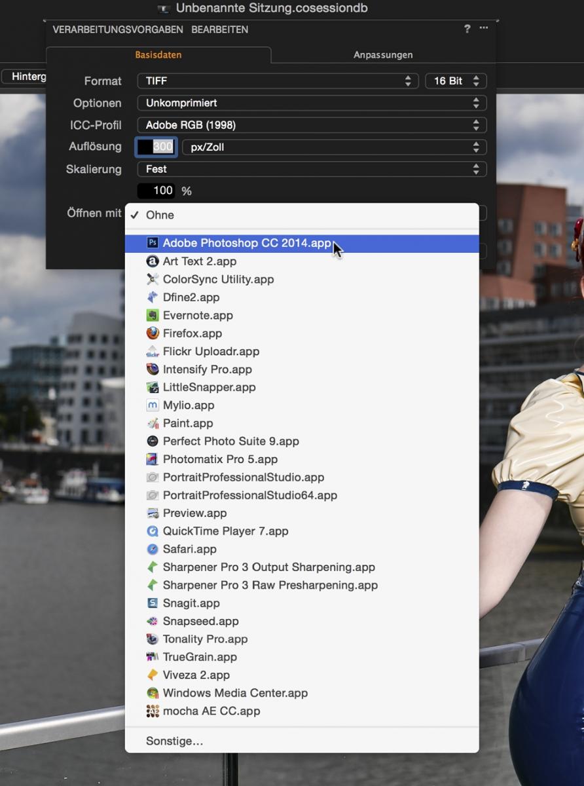Click the Snagit app icon

pos(153,603)
